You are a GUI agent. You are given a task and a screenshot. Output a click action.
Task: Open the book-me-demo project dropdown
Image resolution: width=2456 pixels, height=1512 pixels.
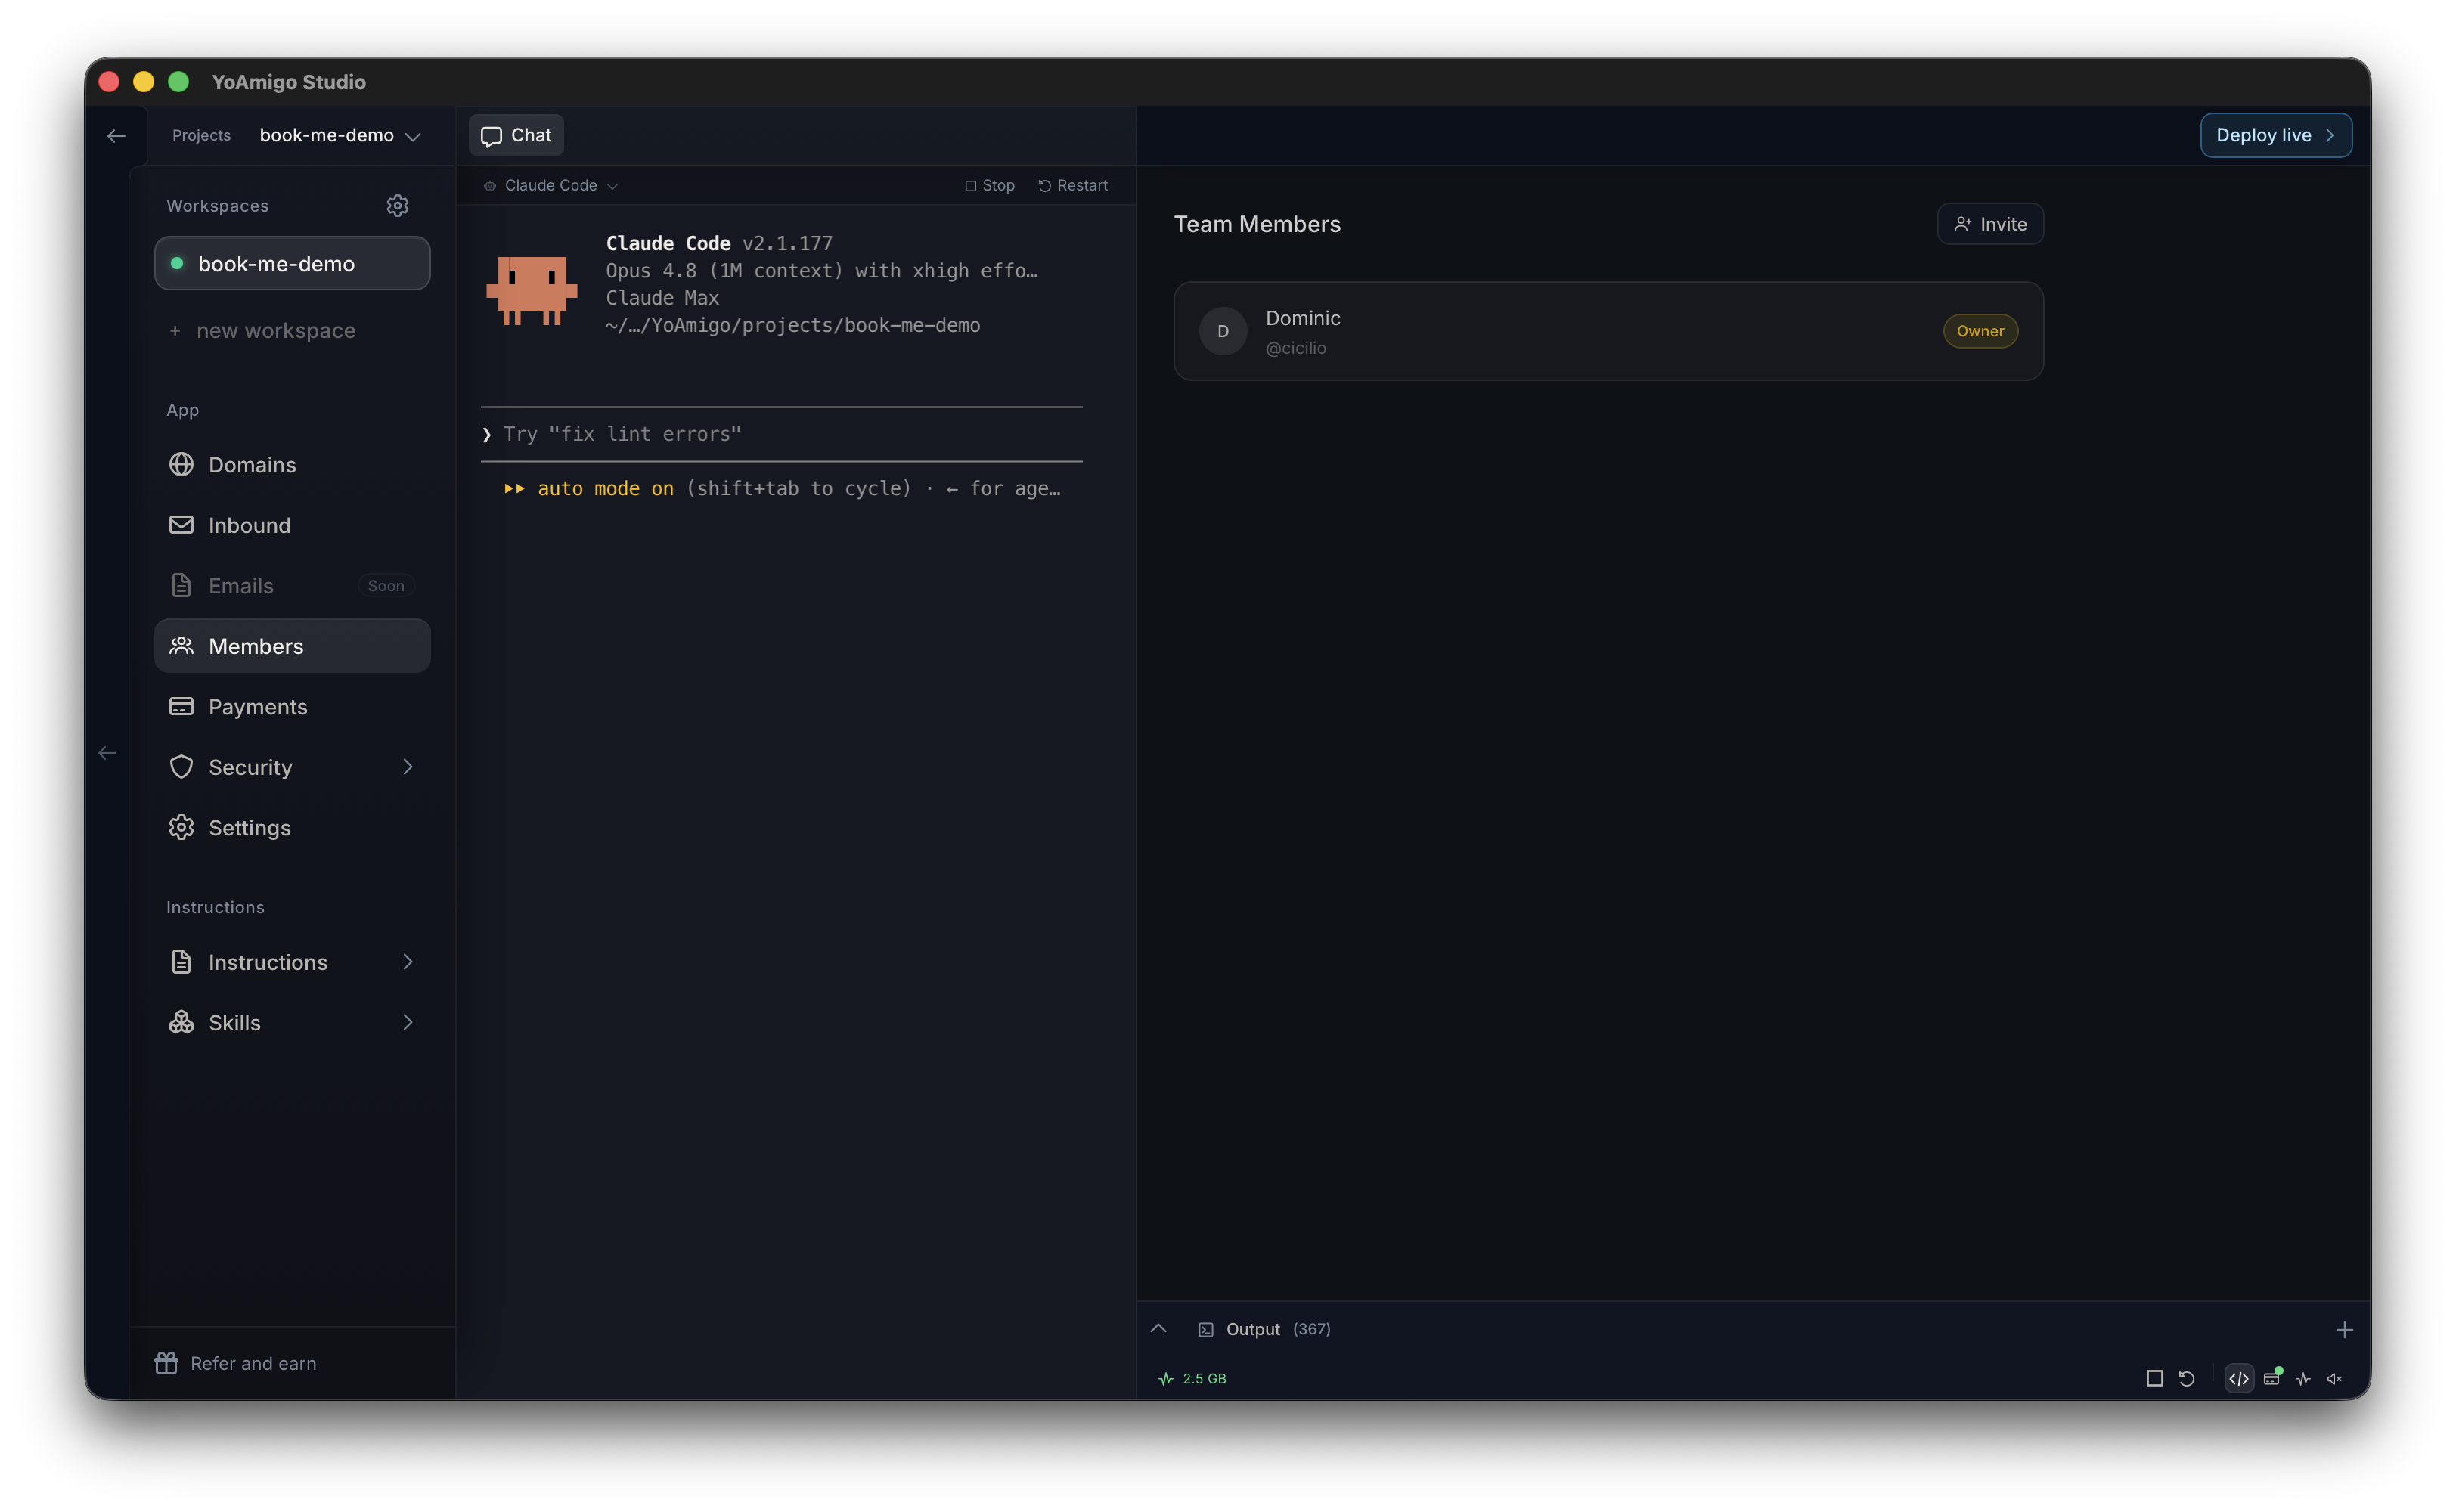[340, 136]
